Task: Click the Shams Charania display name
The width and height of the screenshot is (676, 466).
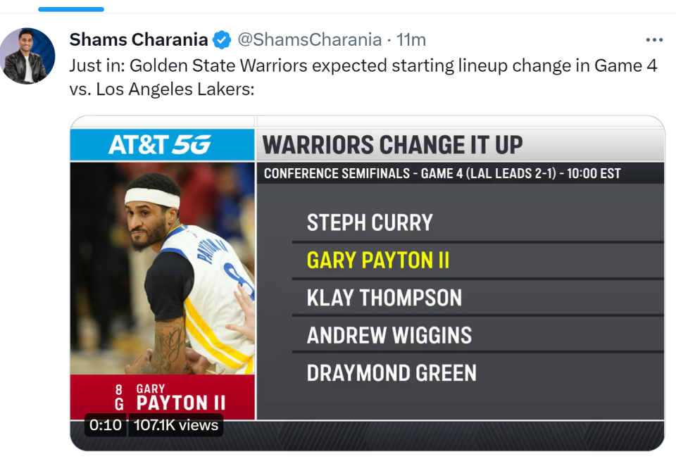Action: coord(139,40)
